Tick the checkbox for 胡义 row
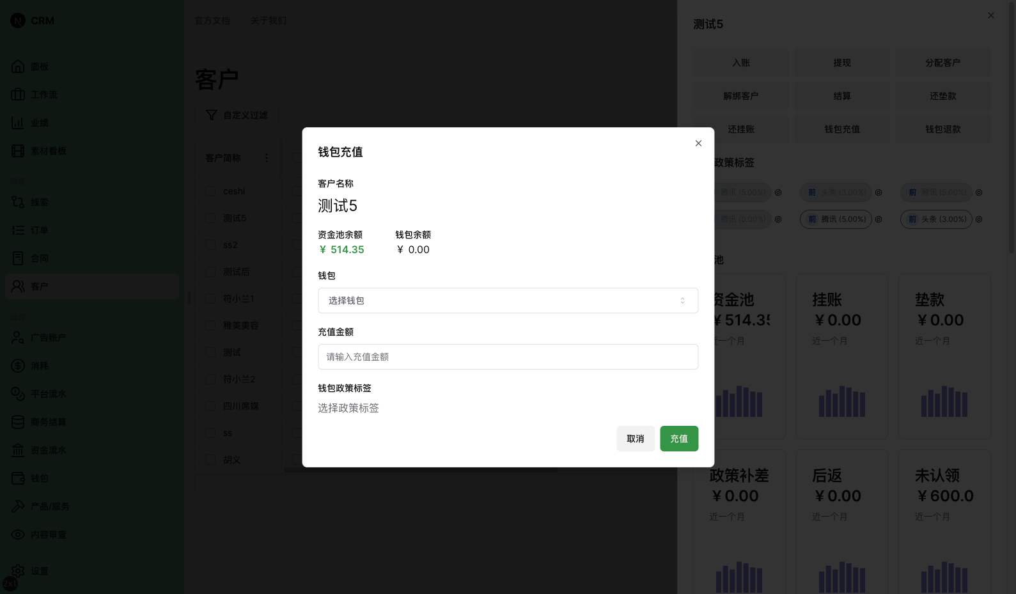This screenshot has height=594, width=1016. point(210,460)
